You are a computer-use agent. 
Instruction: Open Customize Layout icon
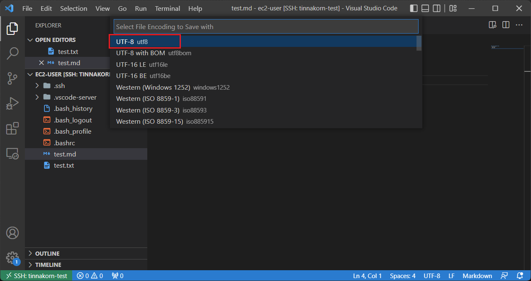click(x=453, y=8)
